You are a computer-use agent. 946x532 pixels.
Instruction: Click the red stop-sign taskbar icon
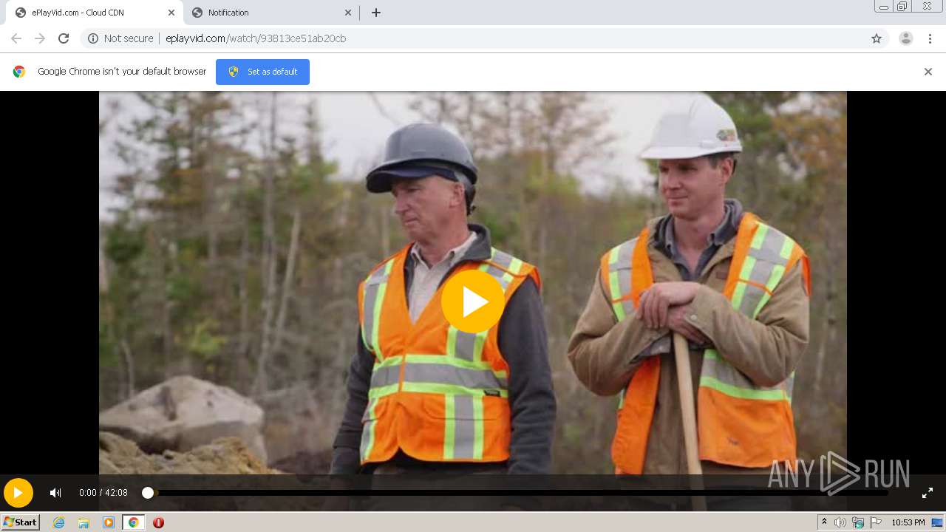coord(158,522)
